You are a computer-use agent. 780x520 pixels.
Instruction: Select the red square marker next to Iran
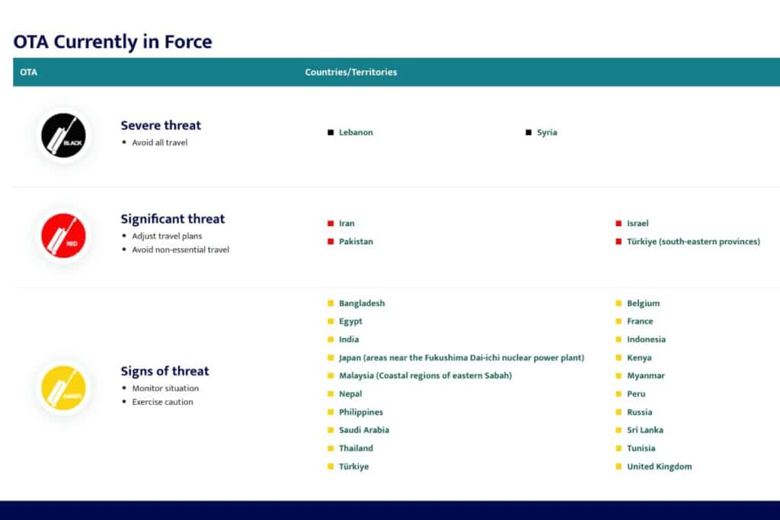click(331, 223)
